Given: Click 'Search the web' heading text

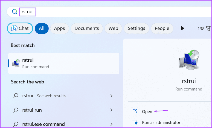Looking at the screenshot, I should click(28, 82).
